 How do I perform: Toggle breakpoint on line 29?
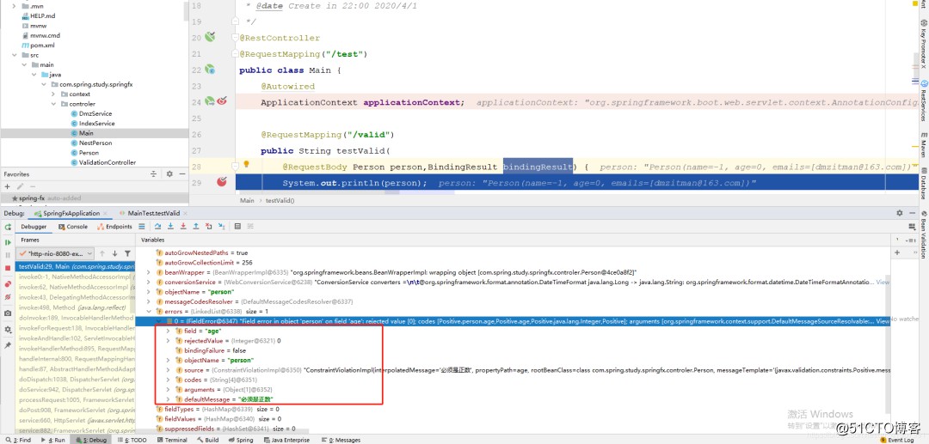[222, 182]
